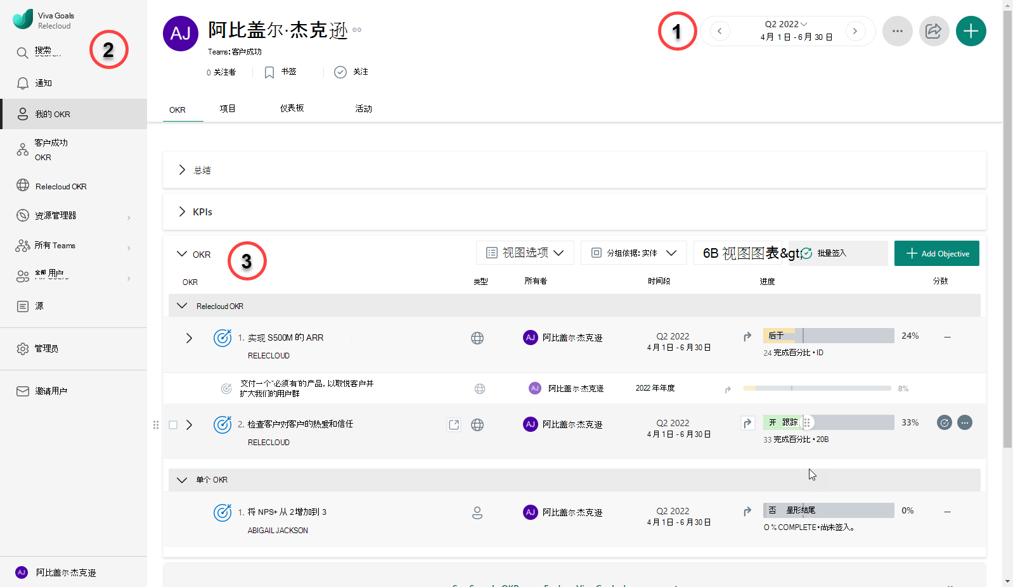
Task: Click Add Objective button
Action: coord(937,253)
